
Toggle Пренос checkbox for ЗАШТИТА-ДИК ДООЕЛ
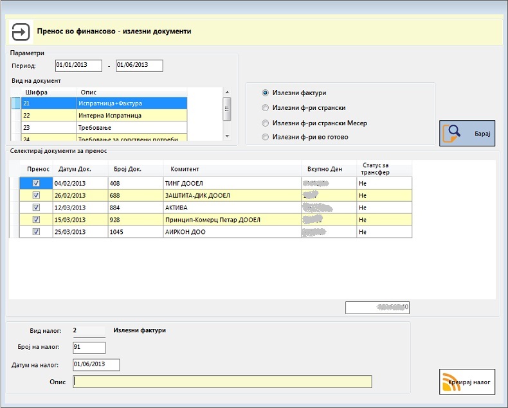(x=36, y=195)
